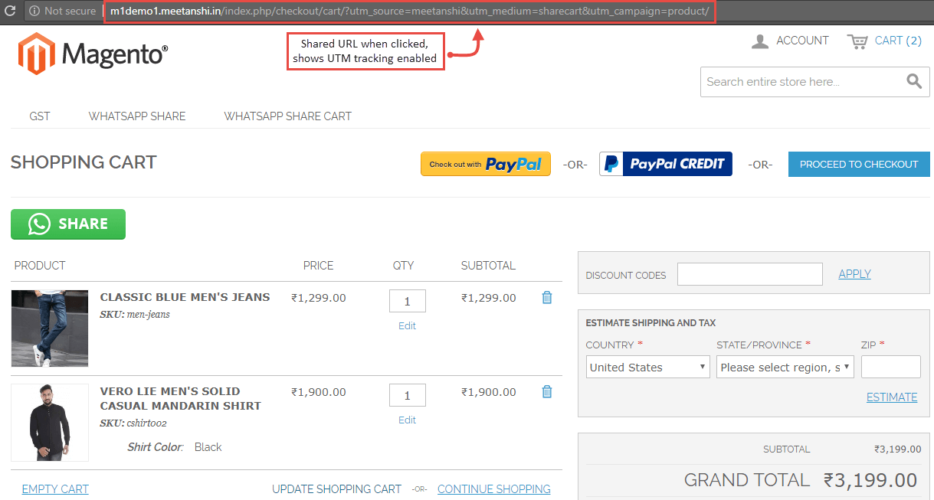The width and height of the screenshot is (934, 500).
Task: Click the quantity field for Vero Lie shirt
Action: click(x=408, y=395)
